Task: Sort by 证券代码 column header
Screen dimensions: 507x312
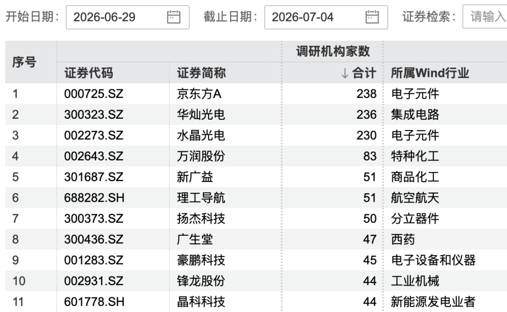Action: click(89, 73)
